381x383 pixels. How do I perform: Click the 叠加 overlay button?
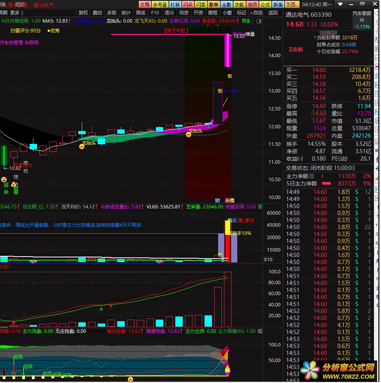(x=97, y=13)
